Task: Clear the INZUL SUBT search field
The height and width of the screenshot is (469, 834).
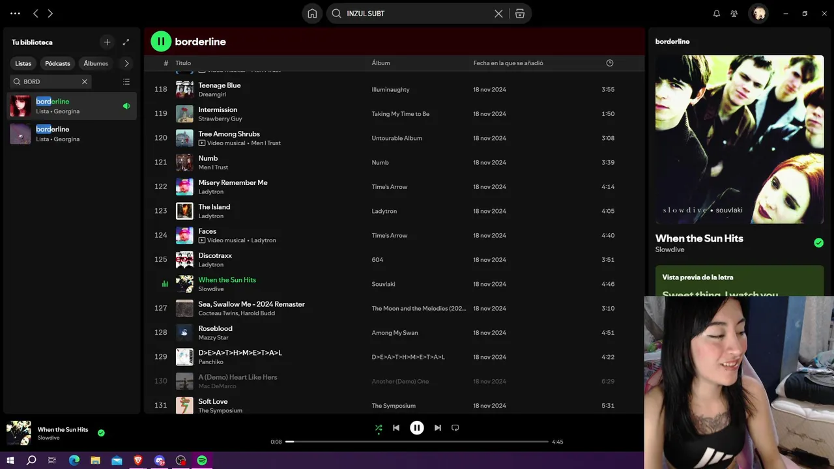Action: coord(498,13)
